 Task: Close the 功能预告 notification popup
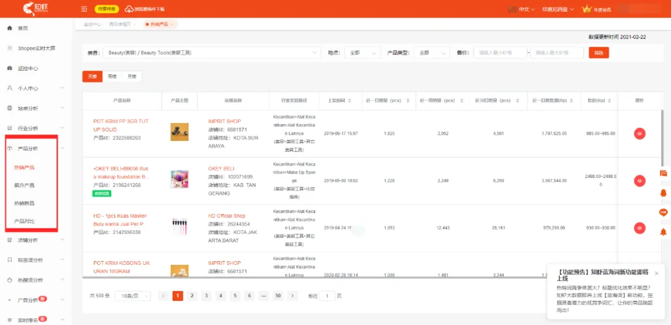657,274
